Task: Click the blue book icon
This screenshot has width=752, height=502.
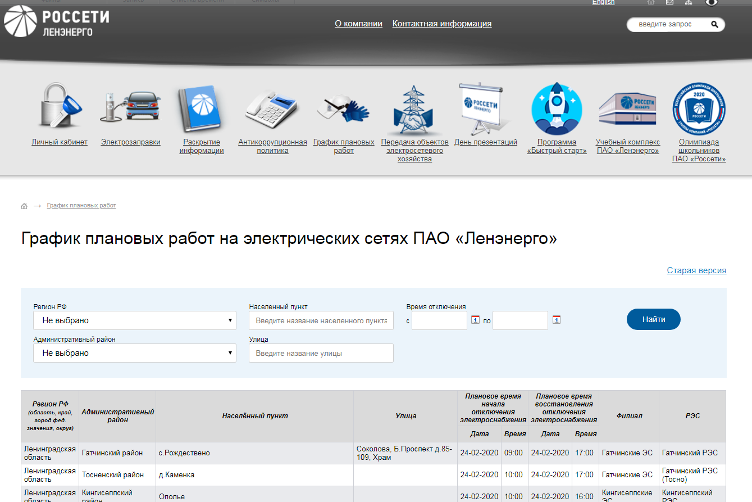Action: click(x=201, y=108)
